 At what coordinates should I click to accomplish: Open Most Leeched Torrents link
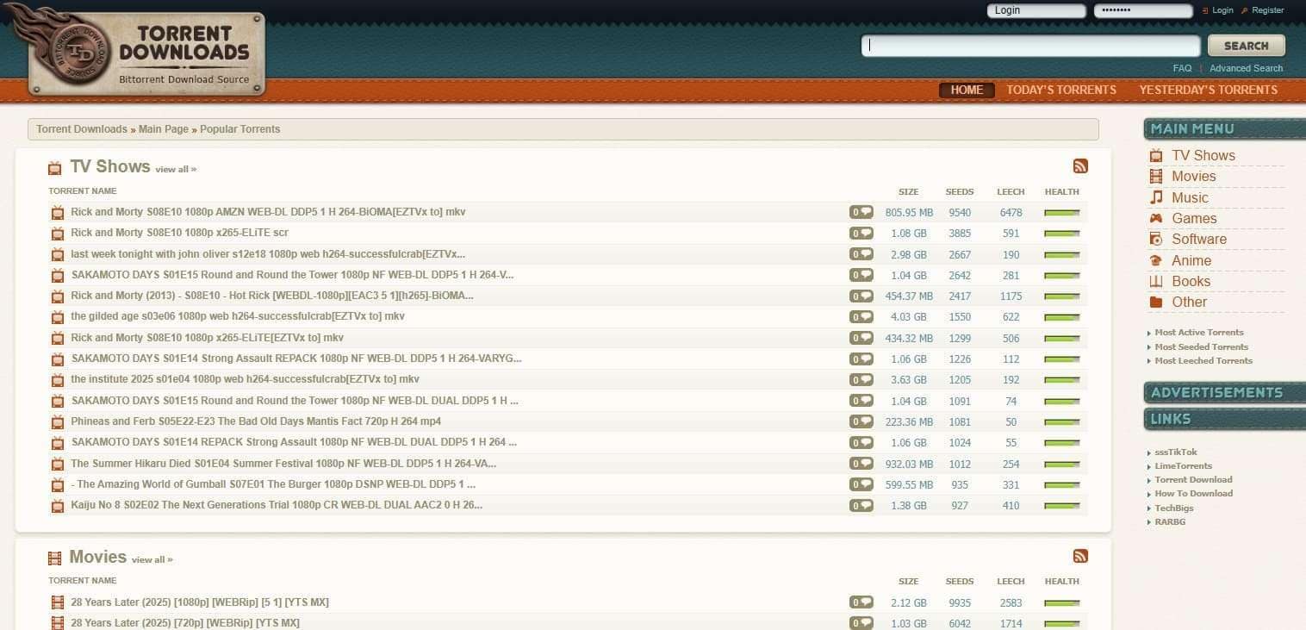(x=1203, y=360)
